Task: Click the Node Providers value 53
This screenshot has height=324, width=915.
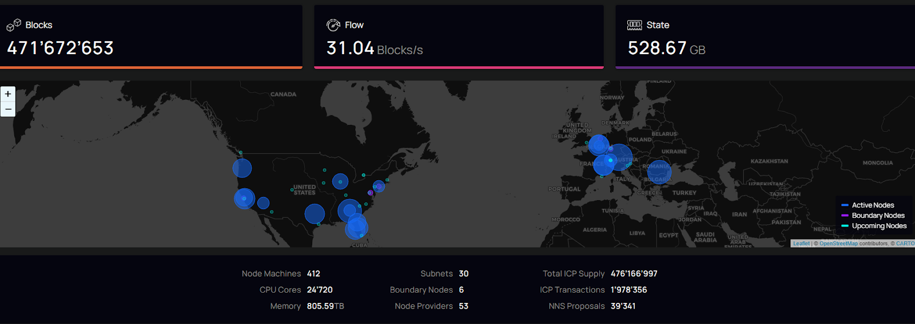Action: click(463, 306)
